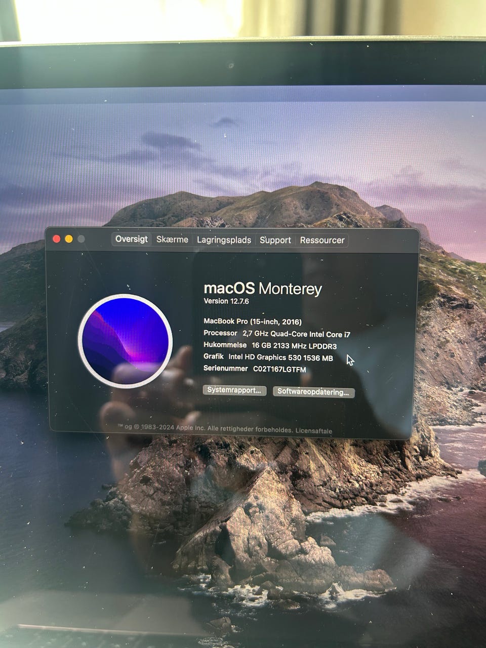Viewport: 486px width, 648px height.
Task: Click '2,7 GHz Quad-Core Intel Core i7' value
Action: point(296,334)
